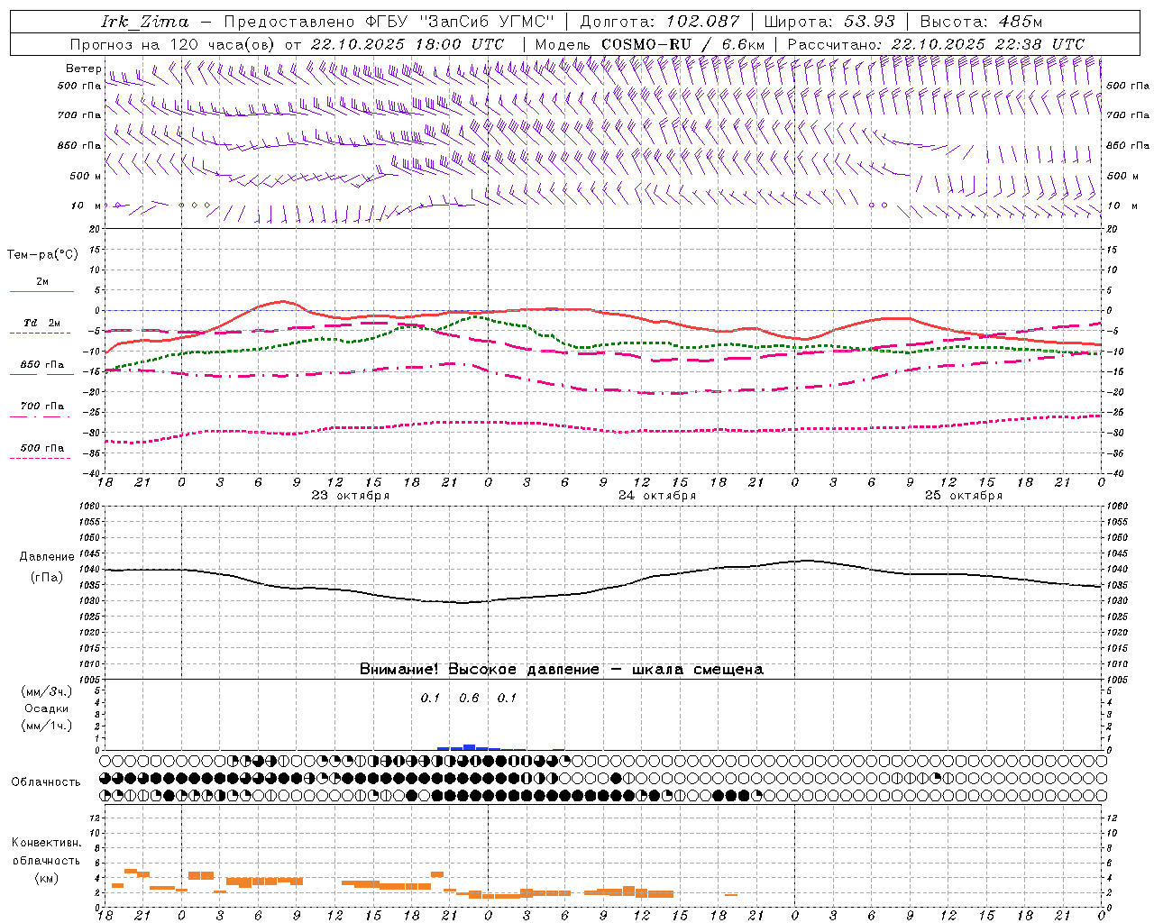Click the 'Конвективн.' convective cloud label
The height and width of the screenshot is (923, 1154).
click(46, 843)
